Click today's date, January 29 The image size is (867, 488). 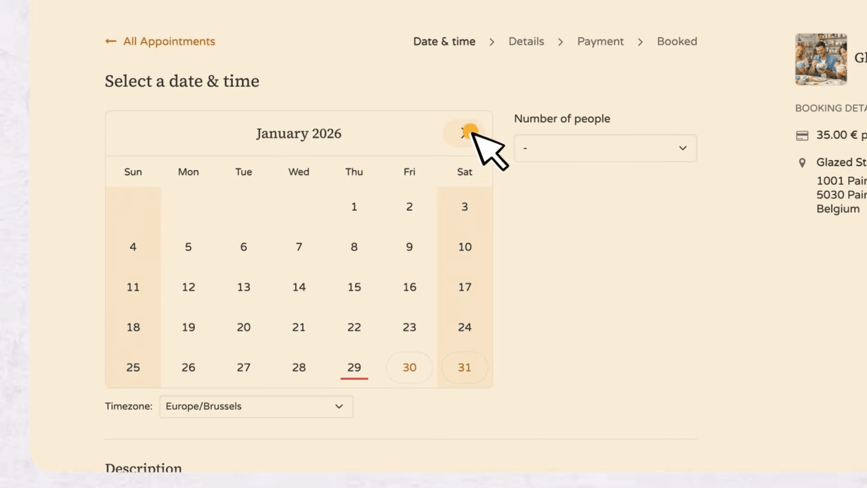tap(354, 367)
